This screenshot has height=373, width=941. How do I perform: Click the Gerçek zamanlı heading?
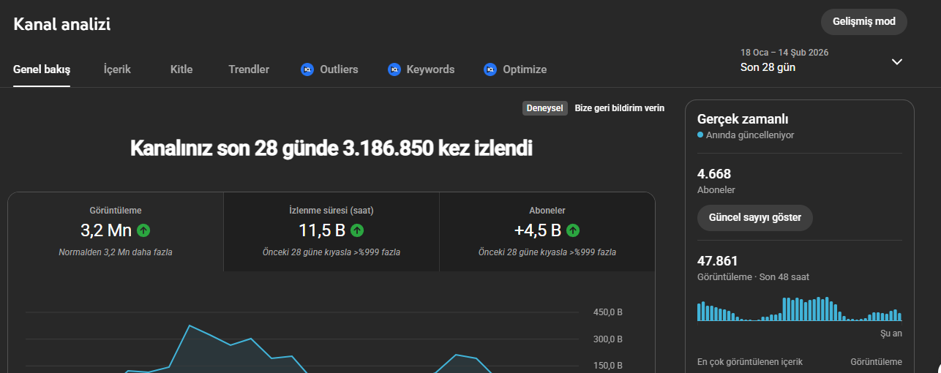743,119
